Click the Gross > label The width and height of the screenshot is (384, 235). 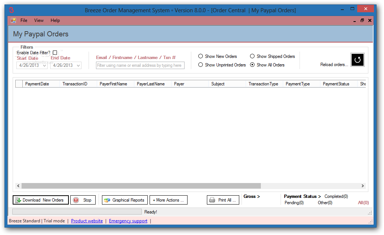pyautogui.click(x=252, y=196)
